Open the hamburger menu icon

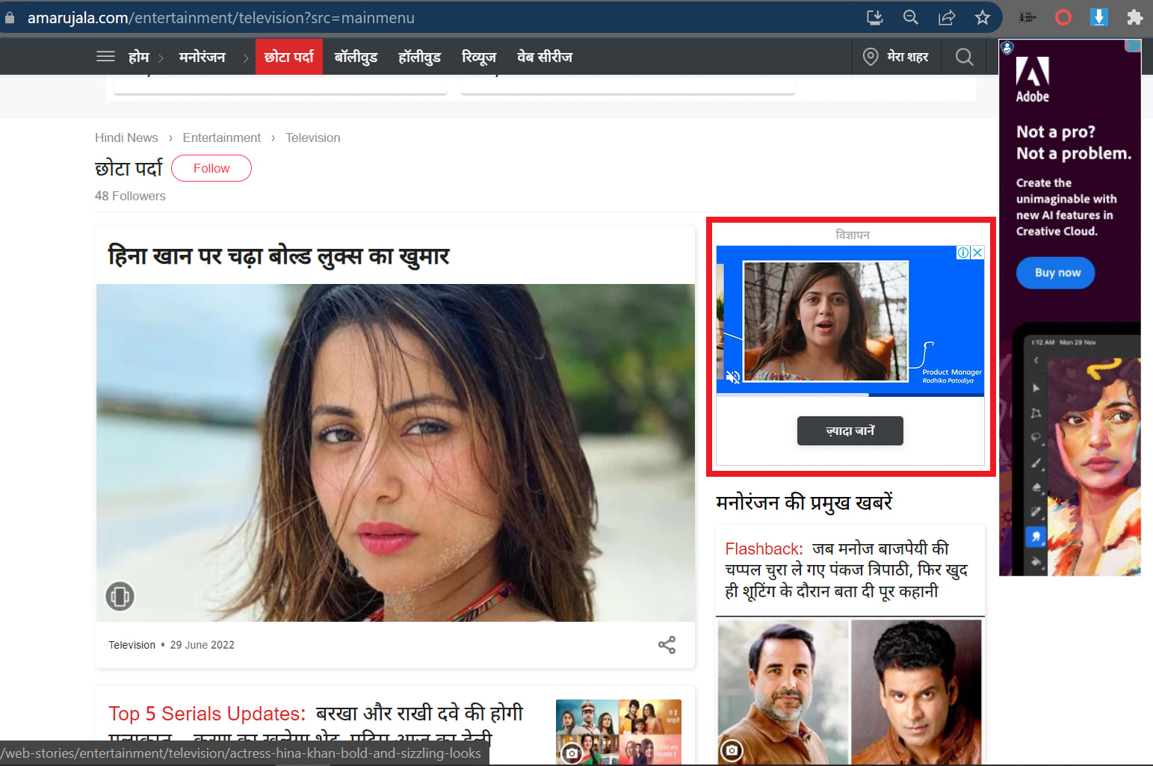105,56
